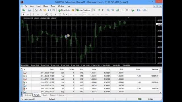Screen dimensions: 182x102
Task: Toggle the Terminal panel icon
Action: 49,10
